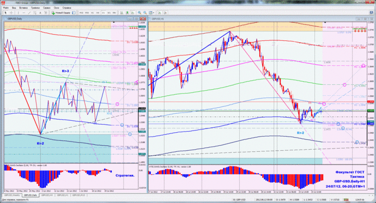The height and width of the screenshot is (203, 376).
Task: Switch chart to candlestick display
Action: (x=127, y=13)
